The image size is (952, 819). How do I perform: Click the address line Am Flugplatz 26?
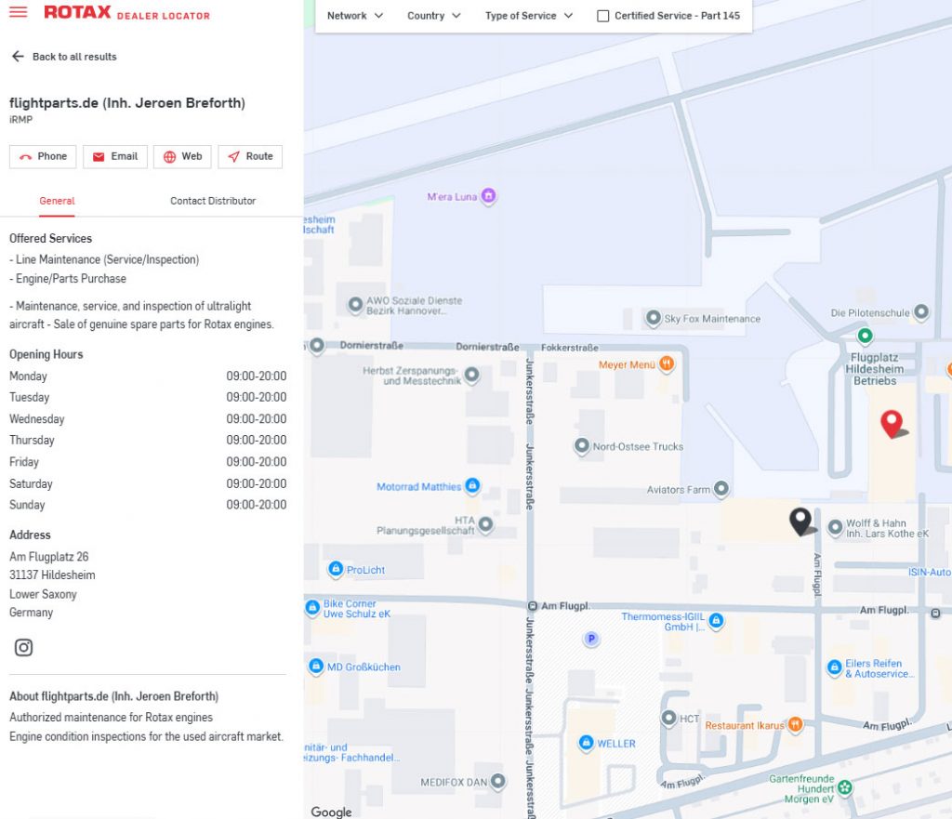tap(49, 557)
